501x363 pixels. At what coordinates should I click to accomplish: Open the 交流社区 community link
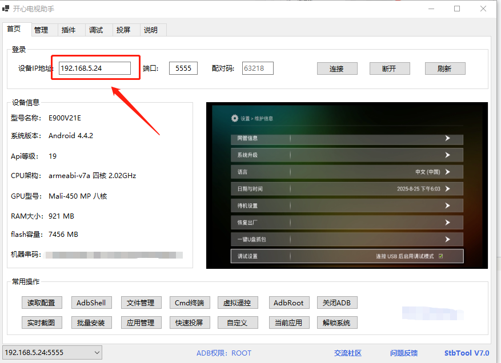coord(348,353)
